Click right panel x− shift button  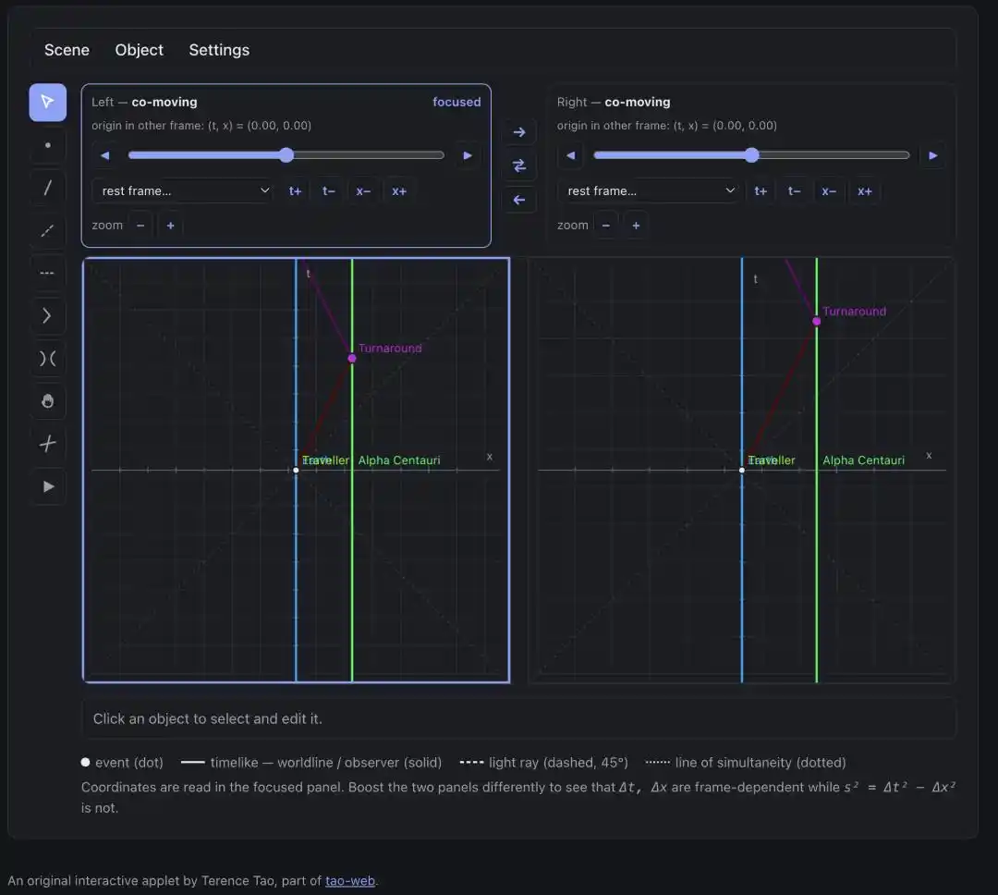(829, 191)
